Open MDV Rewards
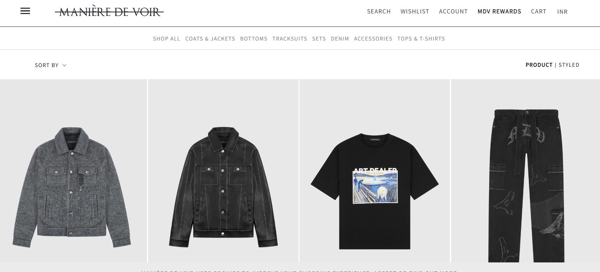The width and height of the screenshot is (600, 272). pyautogui.click(x=499, y=11)
